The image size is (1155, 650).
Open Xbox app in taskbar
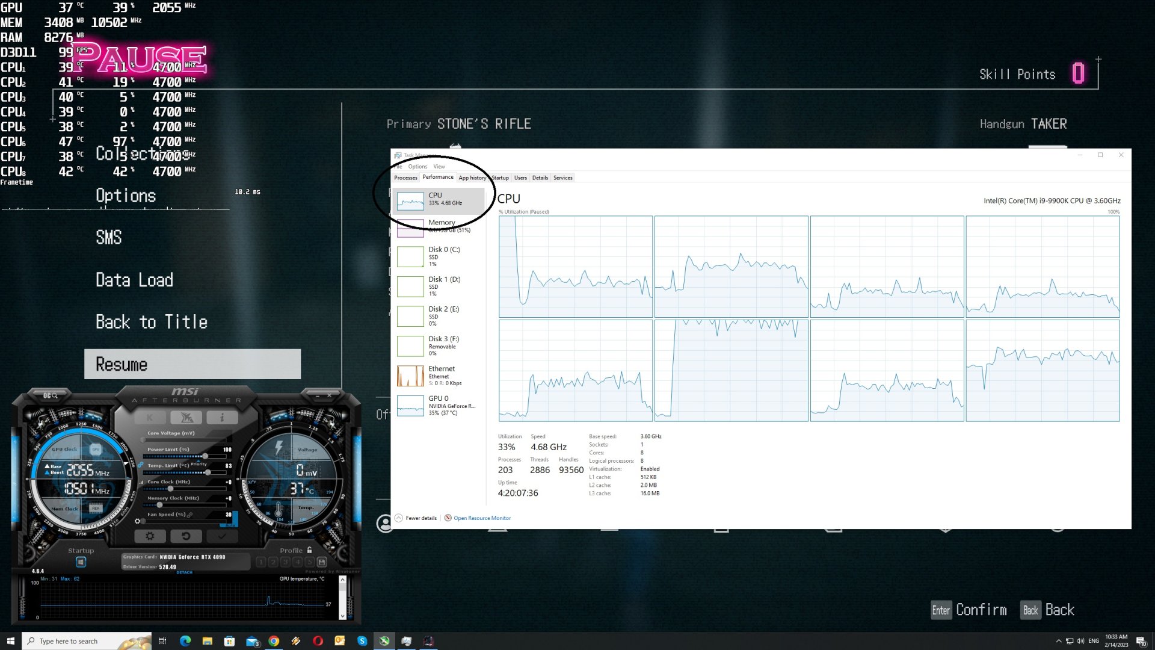(384, 641)
